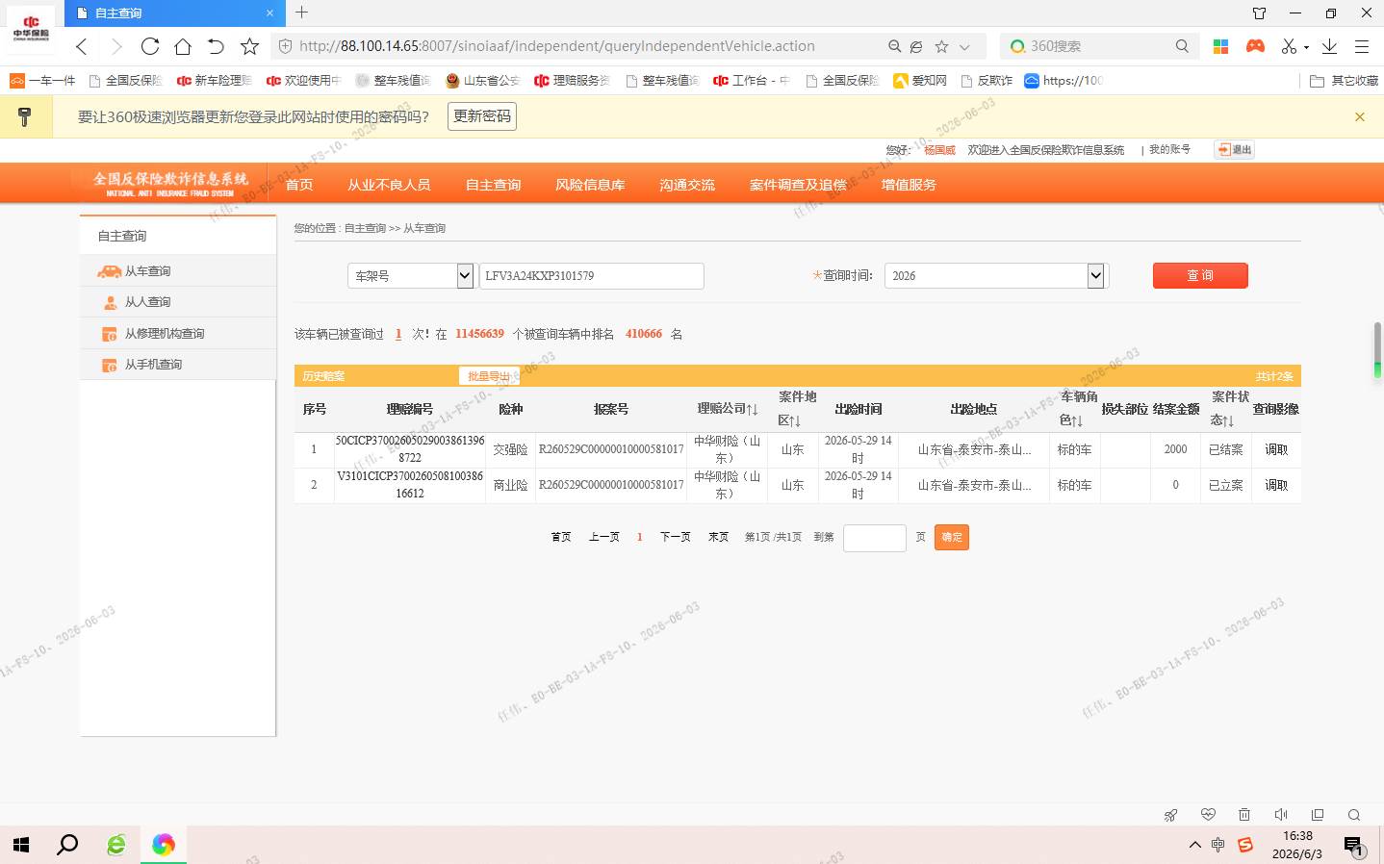Click the rocket accelerator icon in status bar
This screenshot has width=1384, height=864.
1171,815
